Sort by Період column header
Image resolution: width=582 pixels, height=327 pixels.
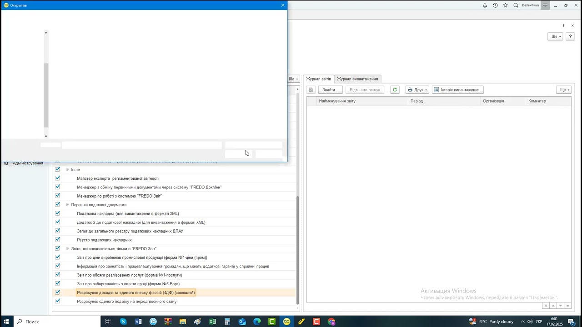pos(445,101)
